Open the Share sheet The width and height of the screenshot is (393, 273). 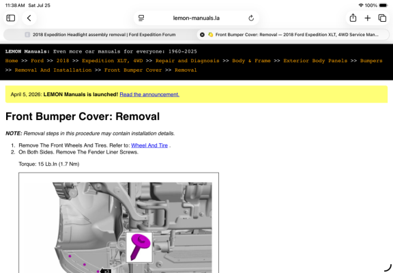[353, 18]
